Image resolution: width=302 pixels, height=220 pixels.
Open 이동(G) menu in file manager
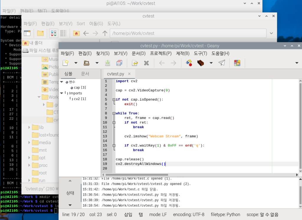(x=96, y=24)
